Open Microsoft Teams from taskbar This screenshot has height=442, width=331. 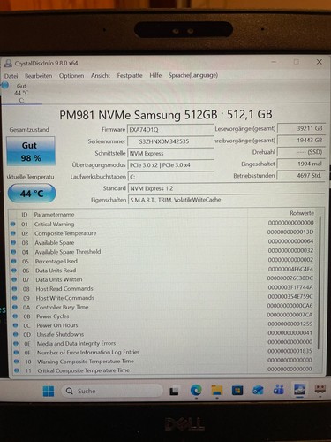tap(279, 390)
